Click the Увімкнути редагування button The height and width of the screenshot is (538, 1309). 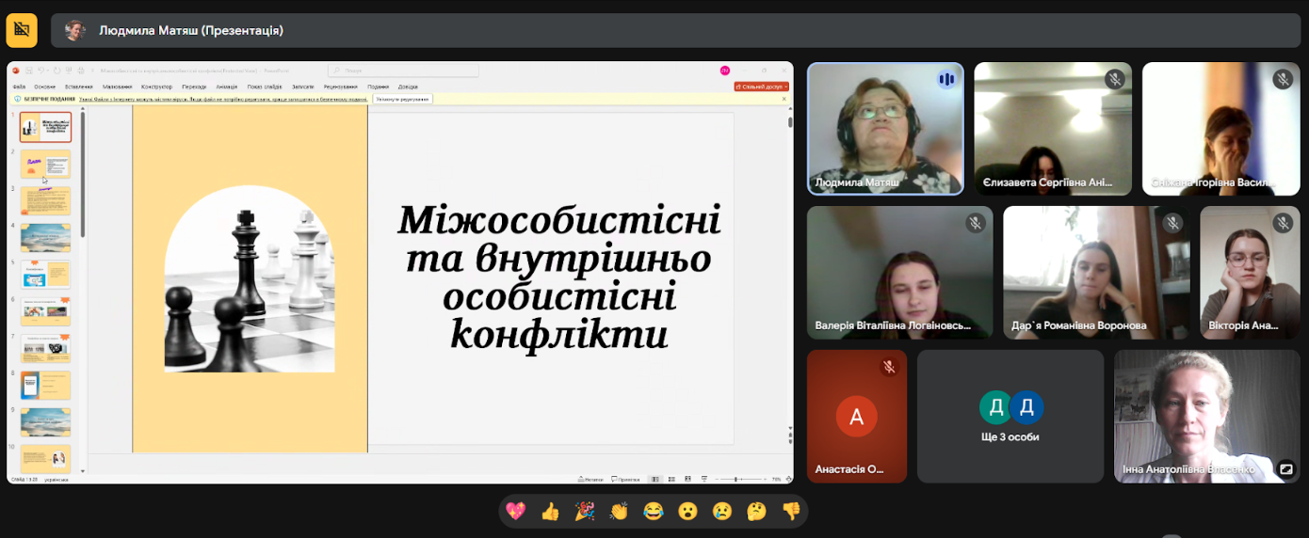coord(402,99)
